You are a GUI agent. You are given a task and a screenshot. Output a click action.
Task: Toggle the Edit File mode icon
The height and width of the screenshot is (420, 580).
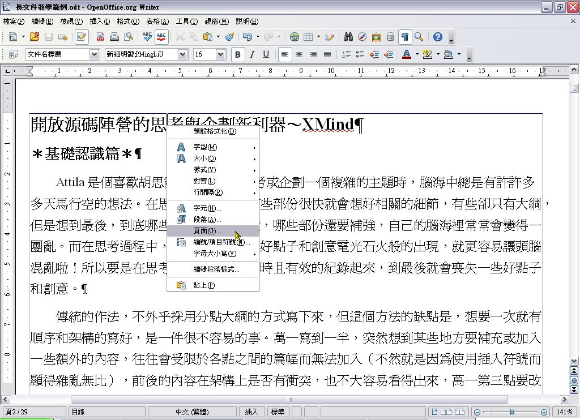(x=80, y=37)
